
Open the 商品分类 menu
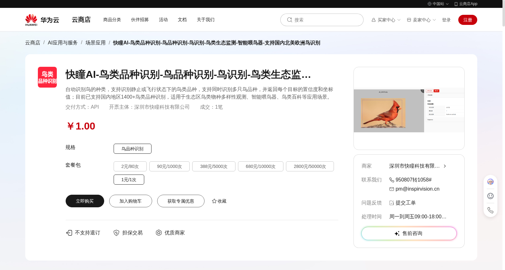(112, 20)
